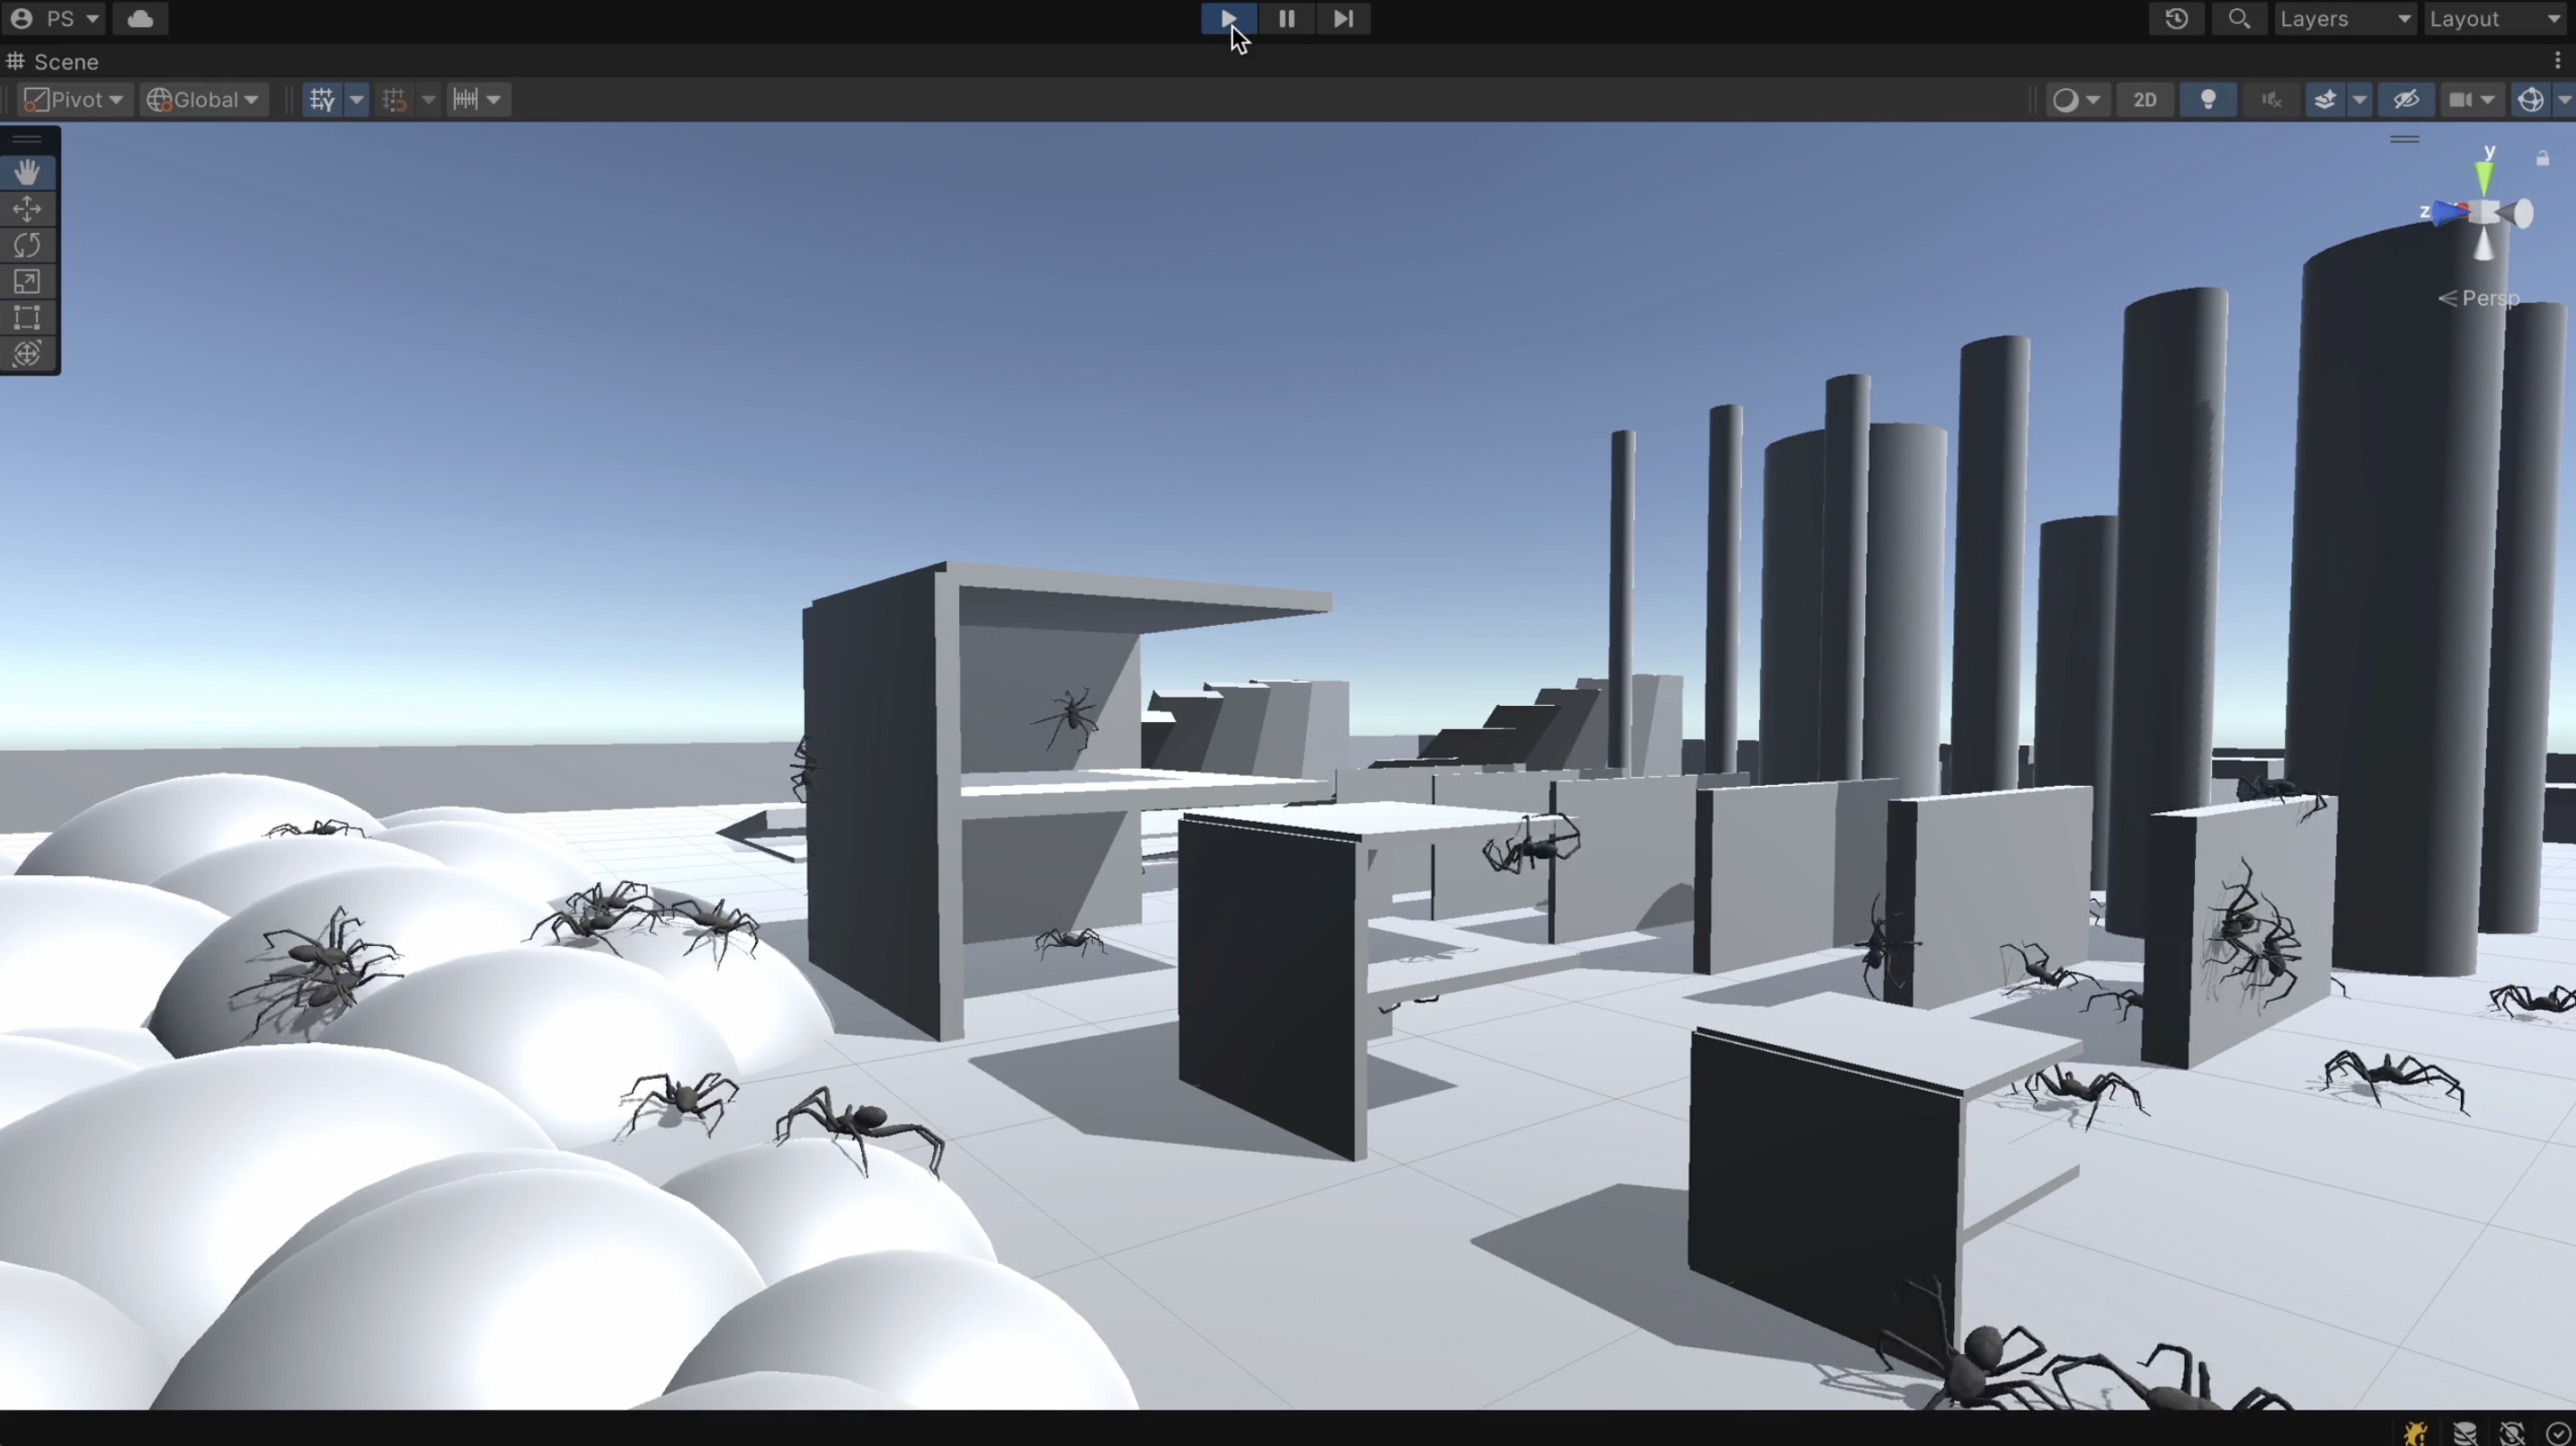Open the Undo History button
The height and width of the screenshot is (1446, 2576).
2176,18
